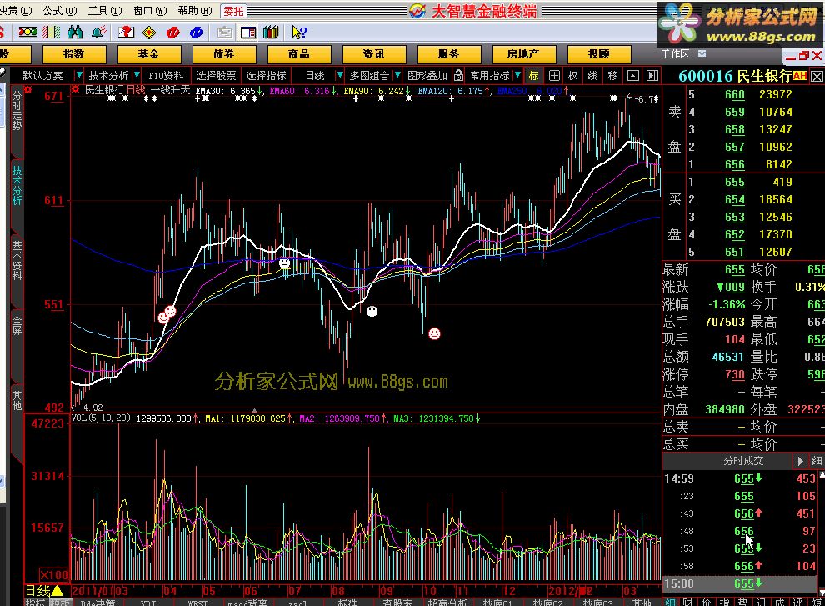825x606 pixels.
Task: Click the striped bars toolbar icon
Action: (x=51, y=33)
